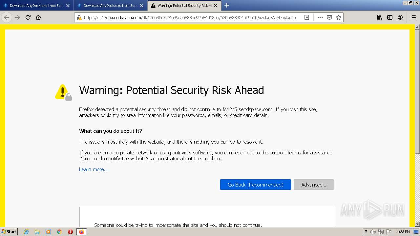Close the second Download AnyDesk.exe tab

[x=142, y=6]
